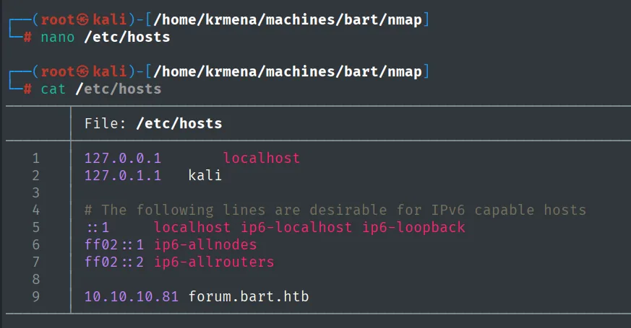Screen dimensions: 631x328
Task: Click the path in the second prompt line
Action: [288, 71]
